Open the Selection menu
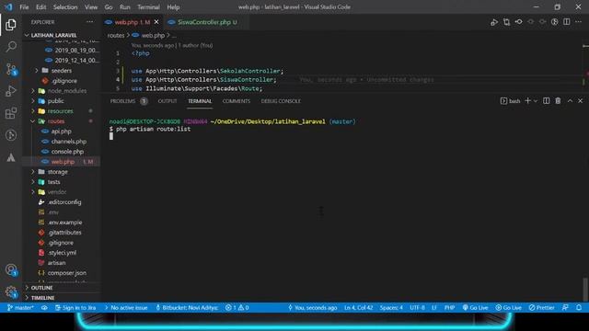 (65, 7)
